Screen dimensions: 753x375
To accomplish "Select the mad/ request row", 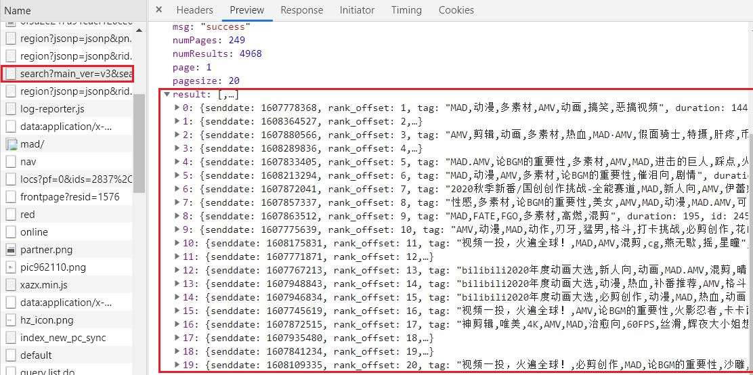I will [x=66, y=144].
